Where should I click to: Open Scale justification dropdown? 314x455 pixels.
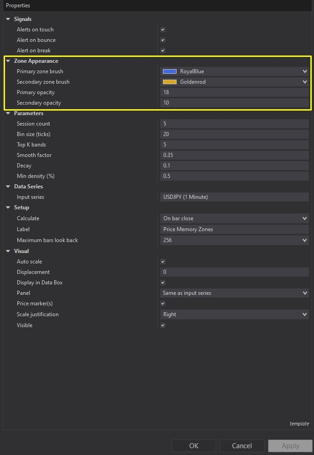pyautogui.click(x=304, y=314)
